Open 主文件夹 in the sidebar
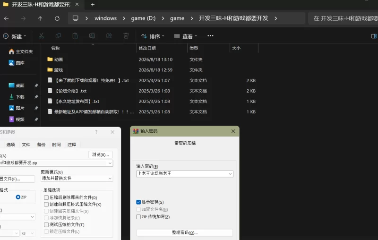Screen dimensions: 378x240 (21, 51)
